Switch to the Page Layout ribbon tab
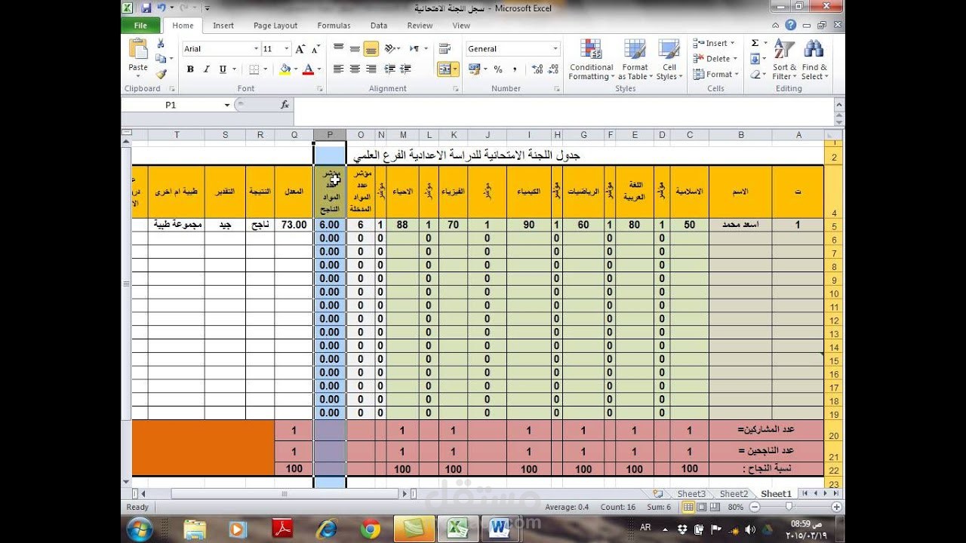This screenshot has width=966, height=543. tap(275, 25)
